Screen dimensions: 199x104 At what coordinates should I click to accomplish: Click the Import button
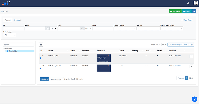click(x=187, y=11)
